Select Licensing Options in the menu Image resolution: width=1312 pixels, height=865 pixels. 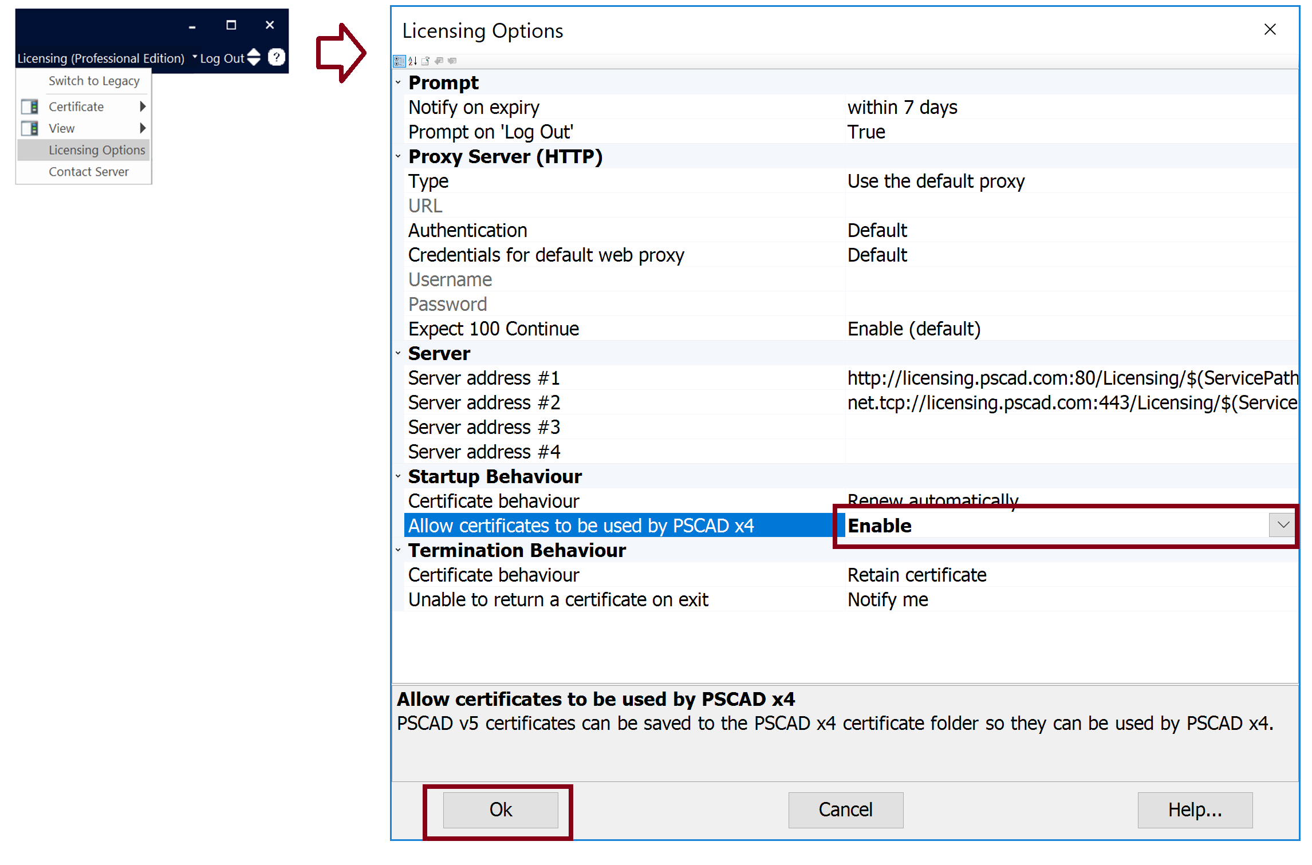(84, 150)
